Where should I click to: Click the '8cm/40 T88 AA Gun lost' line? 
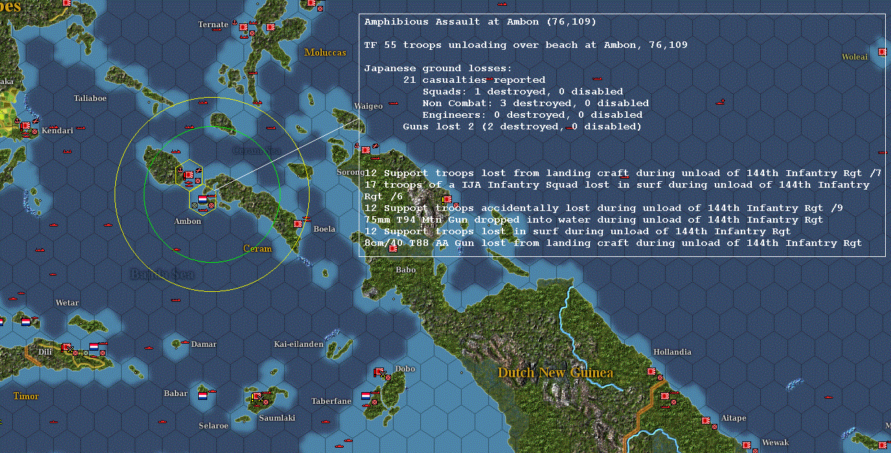[613, 243]
